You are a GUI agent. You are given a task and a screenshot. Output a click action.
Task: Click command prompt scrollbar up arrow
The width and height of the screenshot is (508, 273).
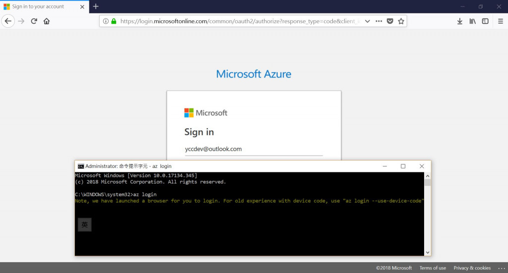point(428,176)
